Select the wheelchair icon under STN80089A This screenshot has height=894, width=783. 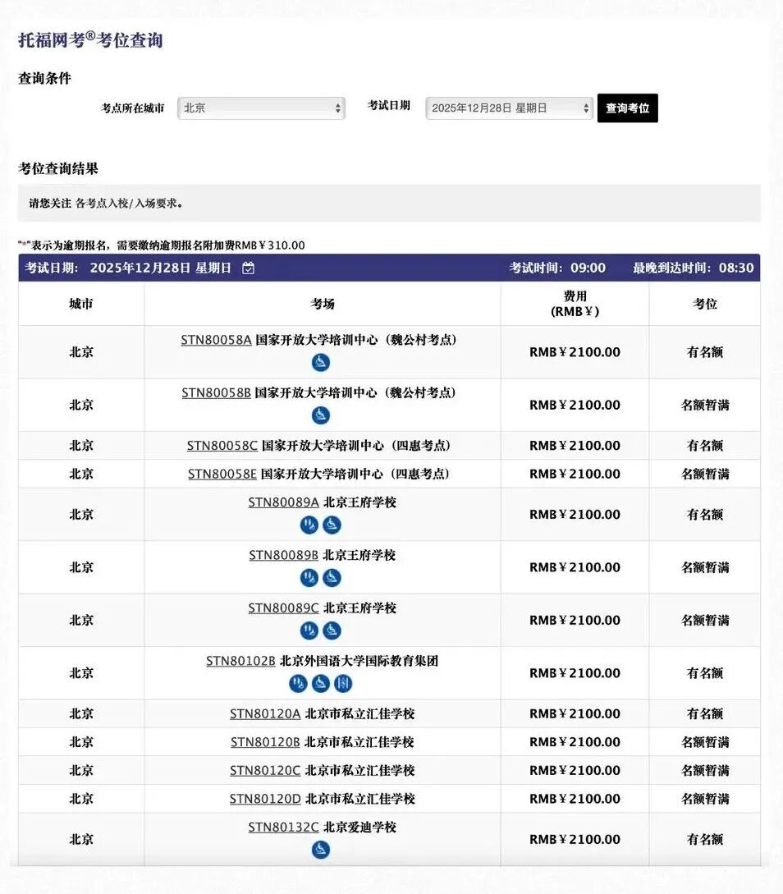pyautogui.click(x=332, y=525)
